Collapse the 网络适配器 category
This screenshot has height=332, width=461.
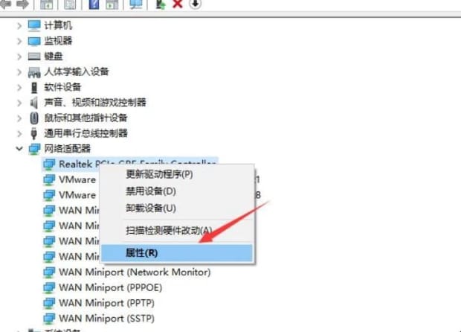click(19, 149)
